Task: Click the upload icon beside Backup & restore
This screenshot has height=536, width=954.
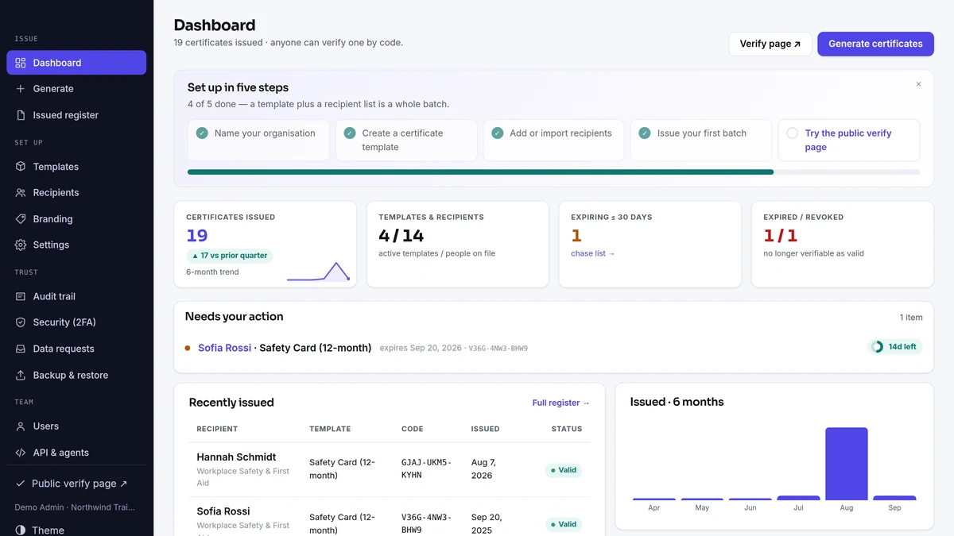Action: coord(21,375)
